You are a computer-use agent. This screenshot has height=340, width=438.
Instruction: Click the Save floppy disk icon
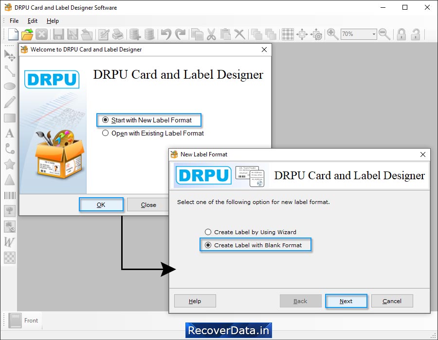click(x=58, y=34)
